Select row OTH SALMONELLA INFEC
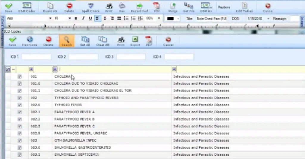This screenshot has width=305, height=159. click(155, 140)
